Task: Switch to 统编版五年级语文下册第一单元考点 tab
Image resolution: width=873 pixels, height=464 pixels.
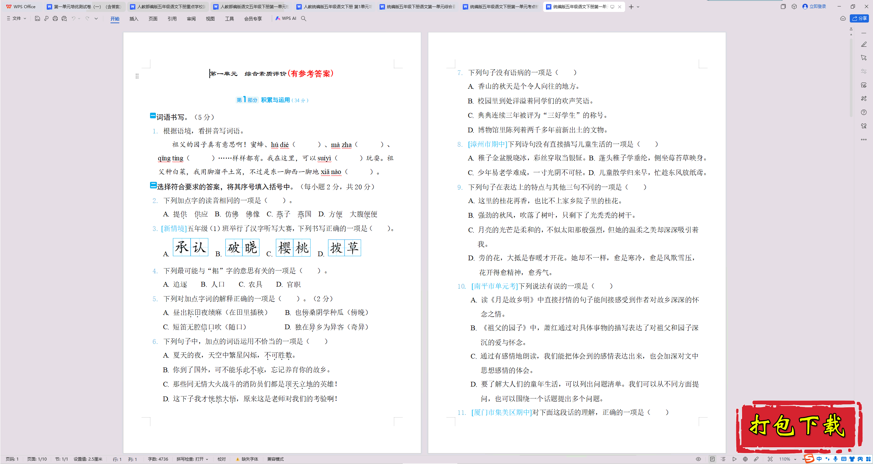Action: (x=501, y=6)
